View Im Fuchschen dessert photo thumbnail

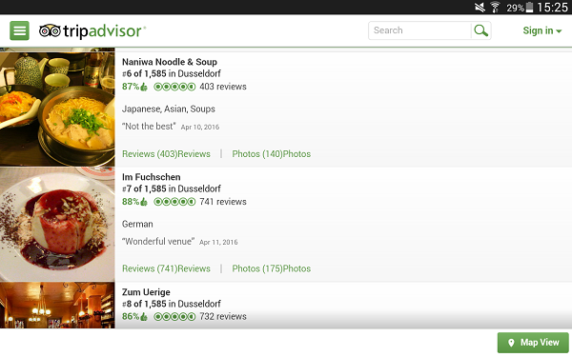[57, 224]
